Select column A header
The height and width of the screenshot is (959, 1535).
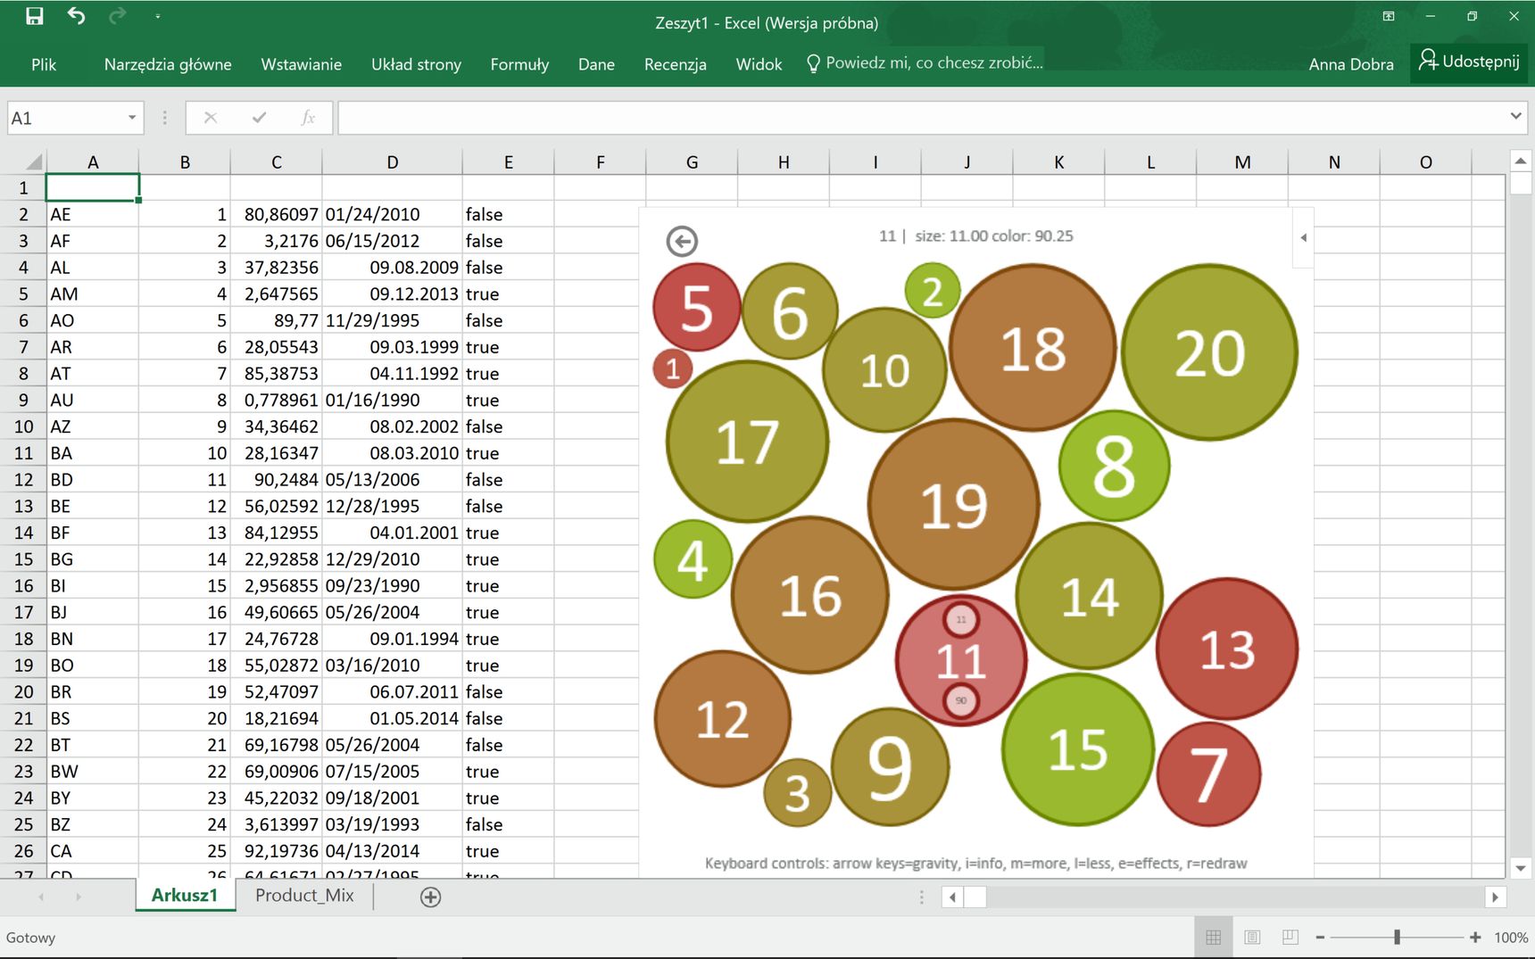coord(93,162)
